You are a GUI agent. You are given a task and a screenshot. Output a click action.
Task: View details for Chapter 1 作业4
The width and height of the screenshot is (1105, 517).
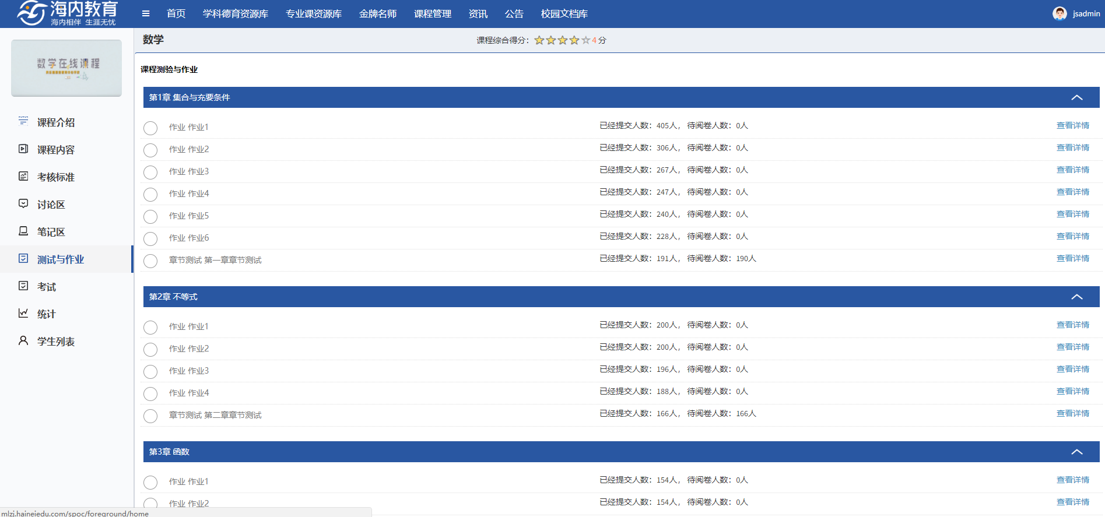1073,192
